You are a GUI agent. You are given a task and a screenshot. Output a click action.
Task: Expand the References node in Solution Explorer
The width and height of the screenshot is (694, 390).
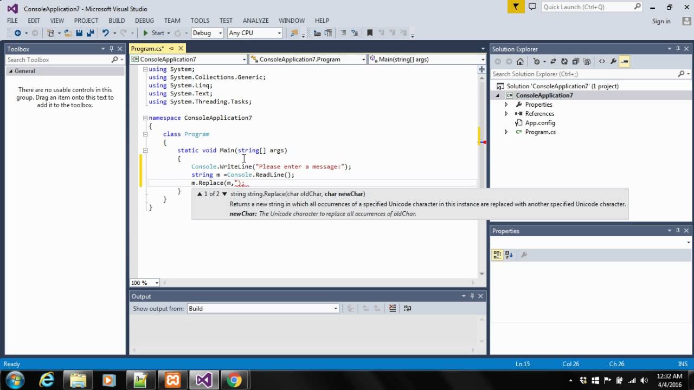[506, 114]
